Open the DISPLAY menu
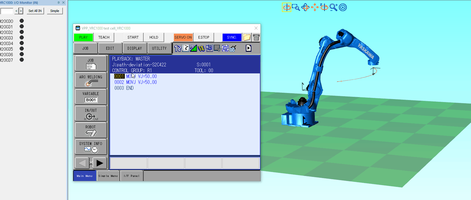The height and width of the screenshot is (200, 471). pos(135,48)
